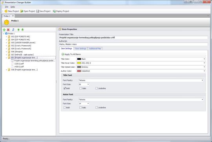Image resolution: width=212 pixels, height=142 pixels.
Task: Open tab between Item Settings and Additional Files
Action: click(80, 48)
